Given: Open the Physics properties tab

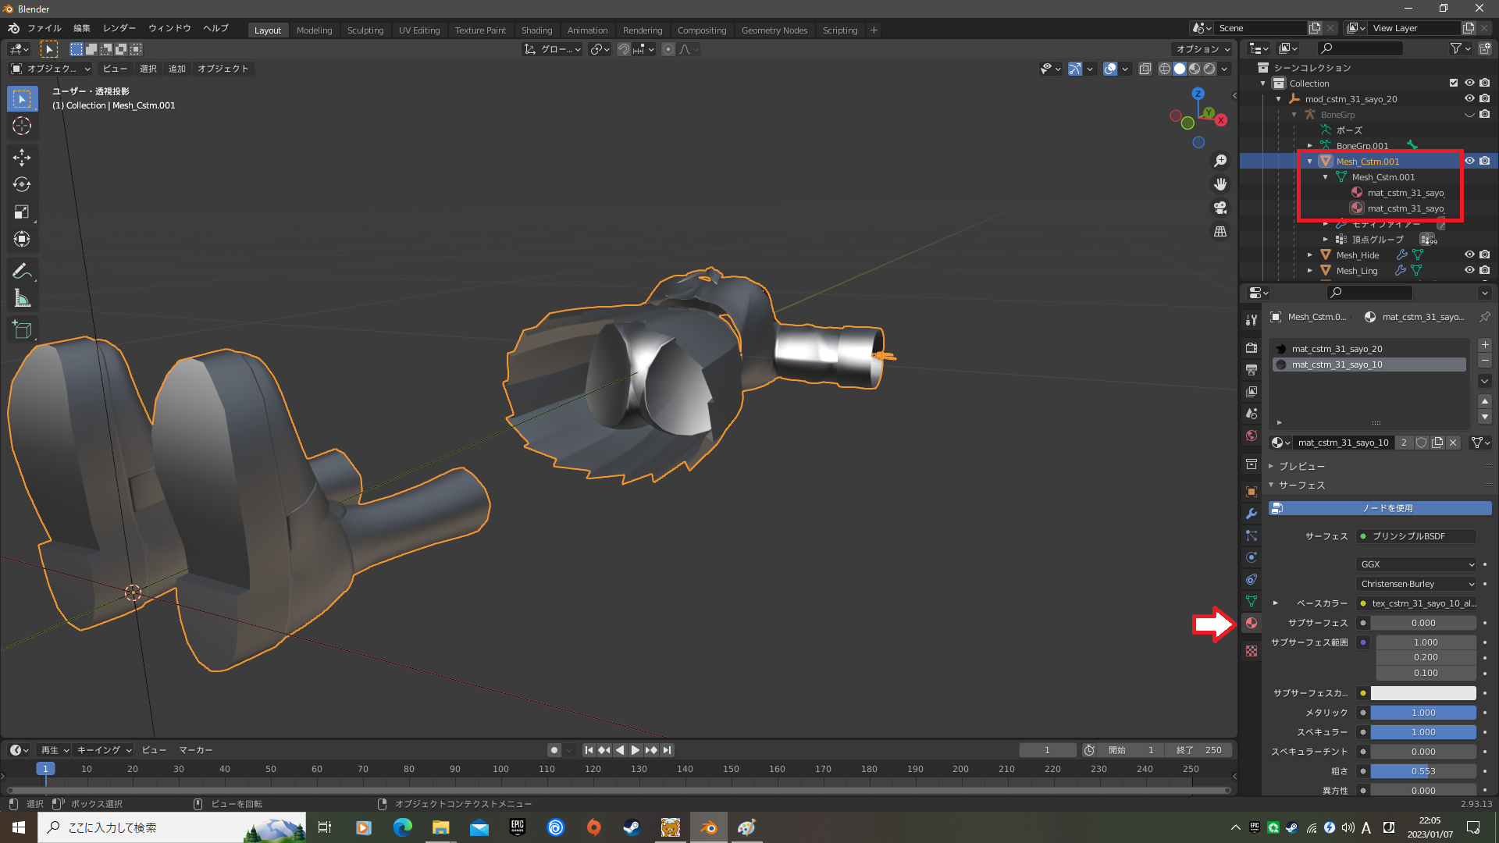Looking at the screenshot, I should coord(1252,557).
